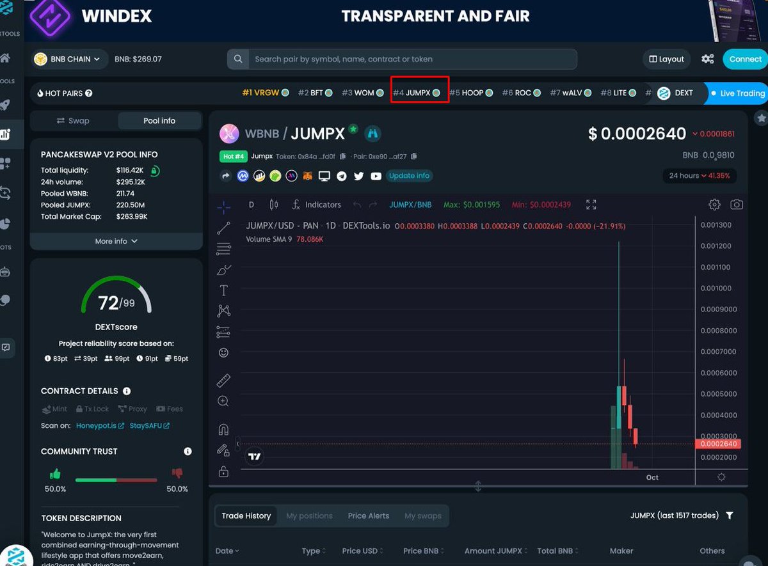Toggle the favorite star at right edge
The image size is (768, 566).
[761, 118]
